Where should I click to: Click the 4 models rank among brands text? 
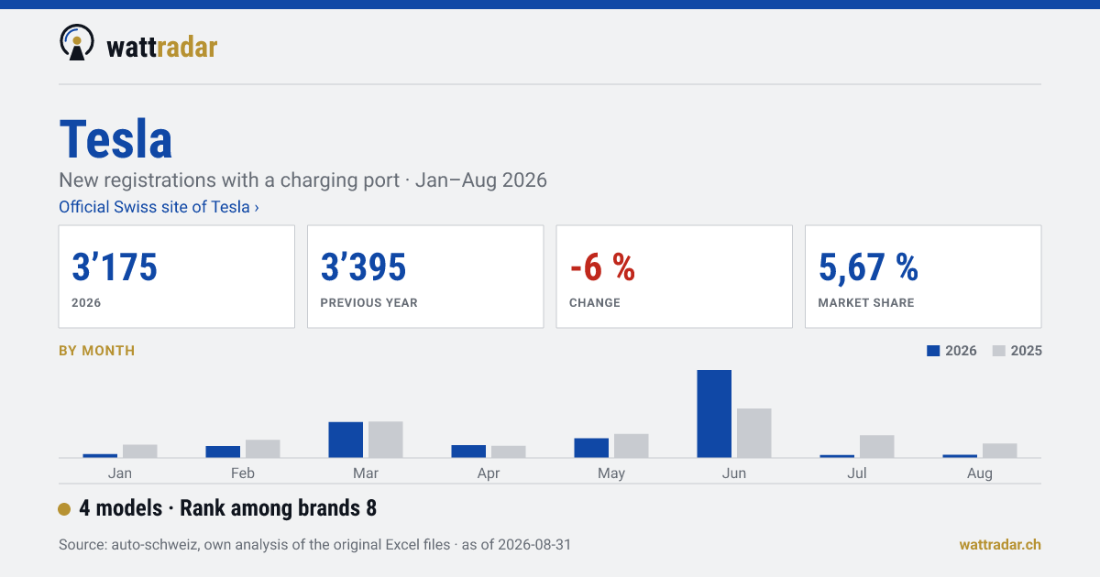click(228, 508)
